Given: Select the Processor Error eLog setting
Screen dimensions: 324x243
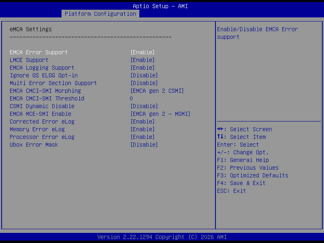Looking at the screenshot, I should [x=42, y=137].
